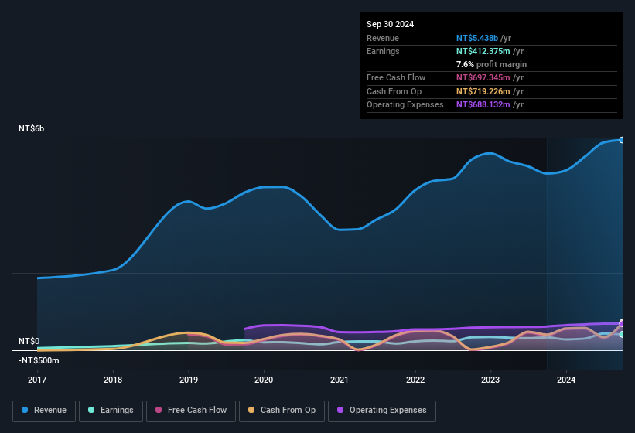Click the 2023 x-axis label
This screenshot has height=433, width=635.
490,380
